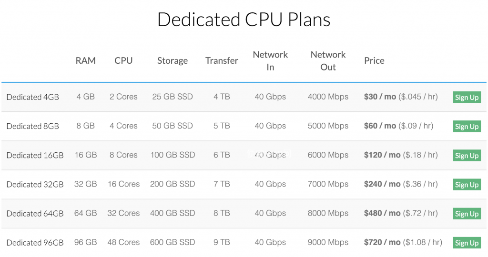Select the CPU column header
This screenshot has height=257, width=488.
123,60
